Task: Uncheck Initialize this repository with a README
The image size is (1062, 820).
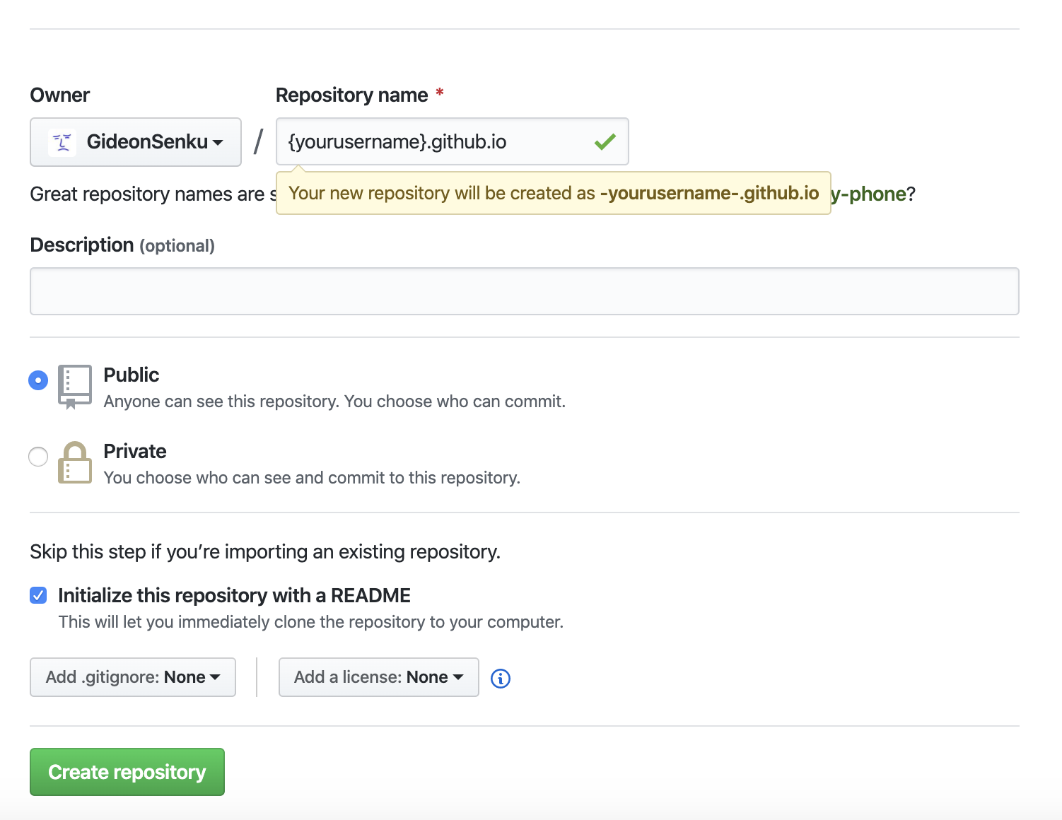Action: pyautogui.click(x=38, y=595)
